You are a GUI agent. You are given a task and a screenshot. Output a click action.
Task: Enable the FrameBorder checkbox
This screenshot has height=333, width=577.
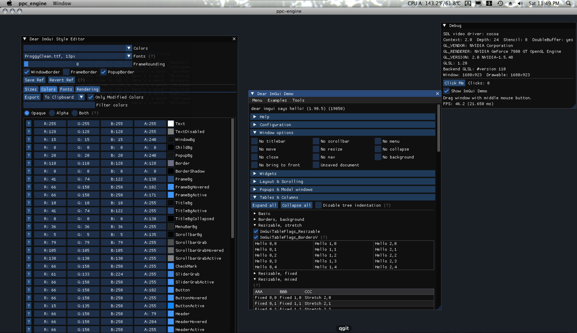66,72
